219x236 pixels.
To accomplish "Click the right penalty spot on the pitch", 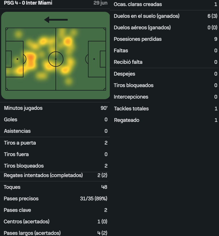I will click(x=94, y=59).
